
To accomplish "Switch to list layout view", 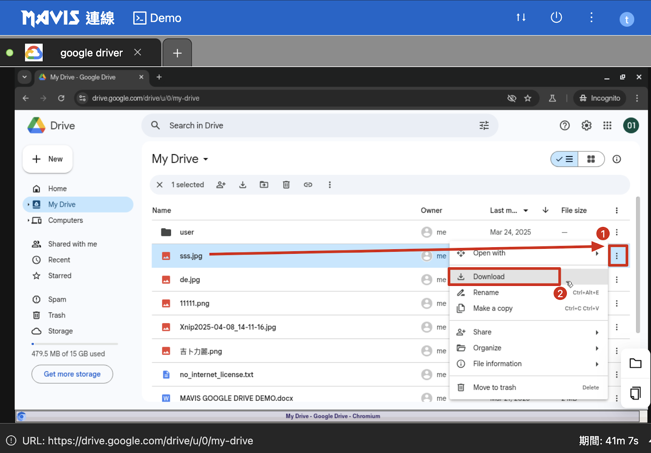I will [565, 159].
